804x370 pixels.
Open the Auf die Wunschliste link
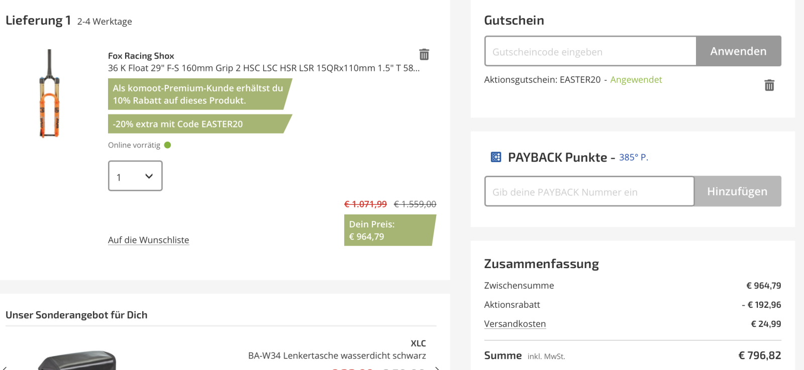149,240
